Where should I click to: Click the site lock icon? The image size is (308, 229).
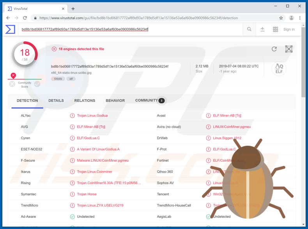click(x=35, y=18)
